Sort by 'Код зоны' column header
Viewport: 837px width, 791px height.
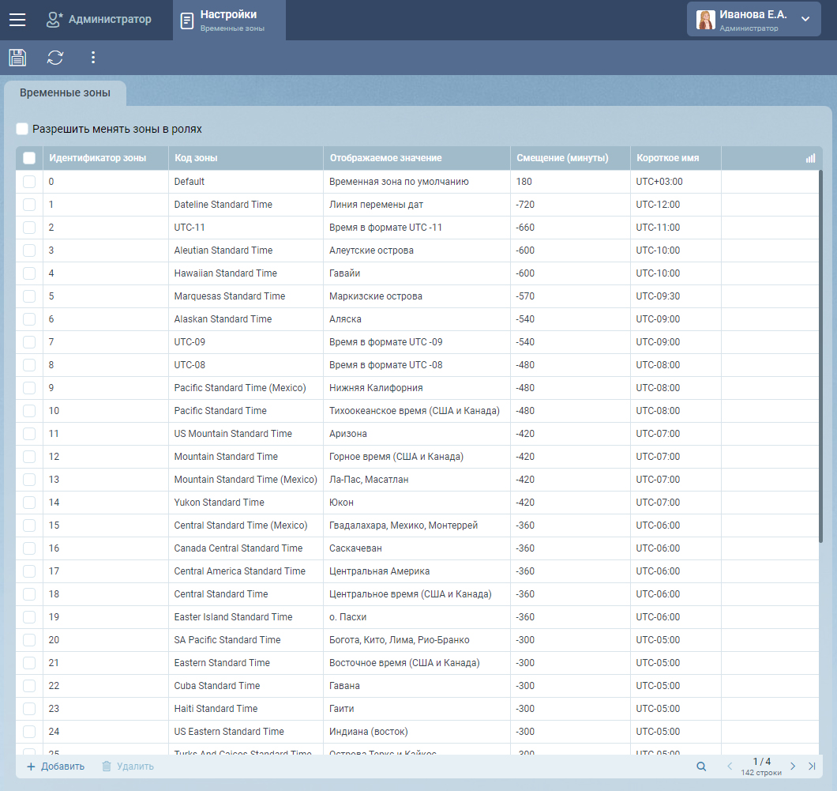pyautogui.click(x=196, y=158)
